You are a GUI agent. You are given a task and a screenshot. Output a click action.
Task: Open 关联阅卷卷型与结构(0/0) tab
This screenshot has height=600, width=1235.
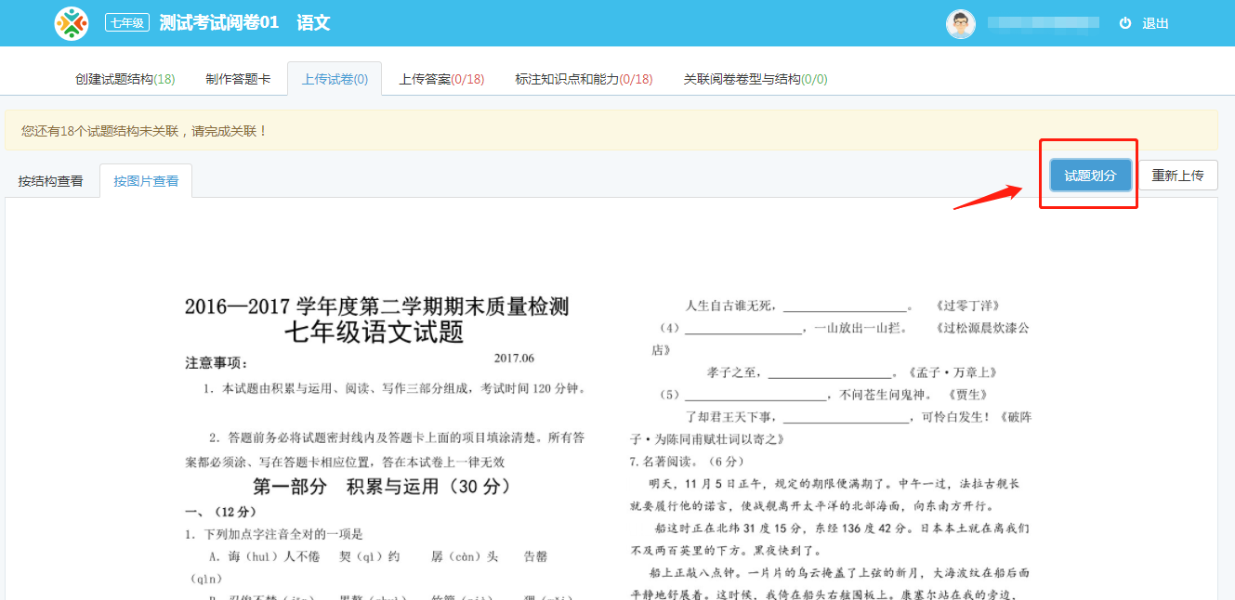755,79
